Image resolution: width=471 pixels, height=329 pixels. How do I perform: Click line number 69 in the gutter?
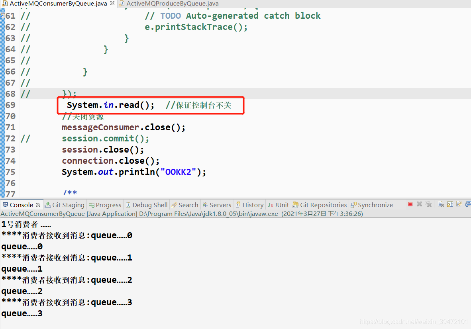coord(10,105)
